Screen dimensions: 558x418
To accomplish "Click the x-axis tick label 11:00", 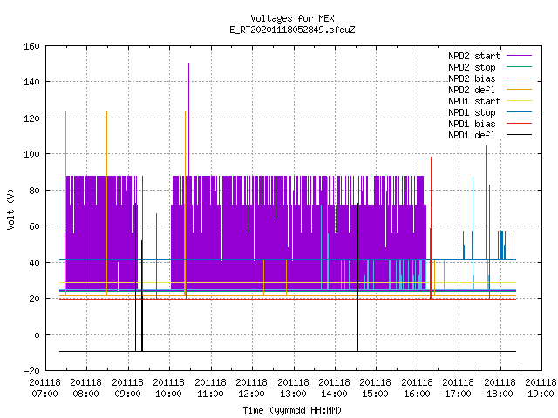I will [210, 394].
